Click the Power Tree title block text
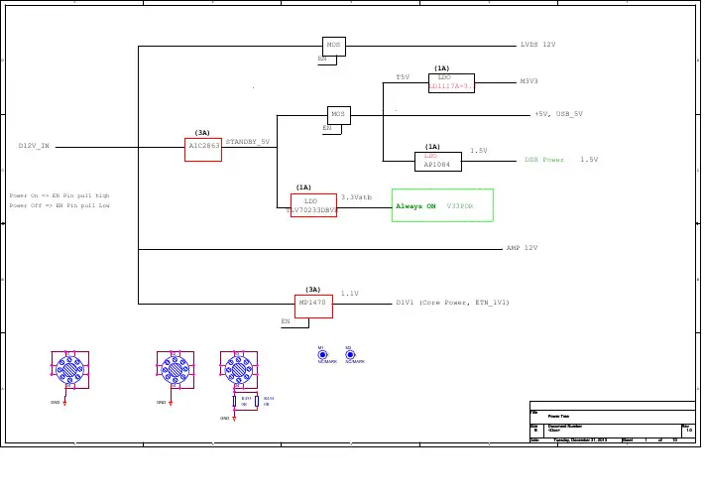 [557, 418]
